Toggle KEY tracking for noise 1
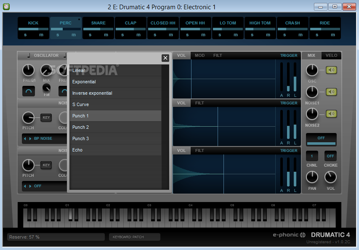 [x=46, y=117]
